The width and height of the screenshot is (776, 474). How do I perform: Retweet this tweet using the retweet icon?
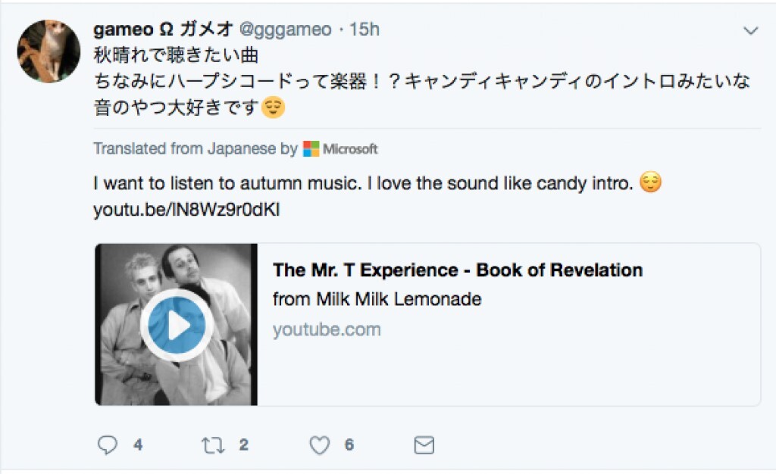coord(212,445)
